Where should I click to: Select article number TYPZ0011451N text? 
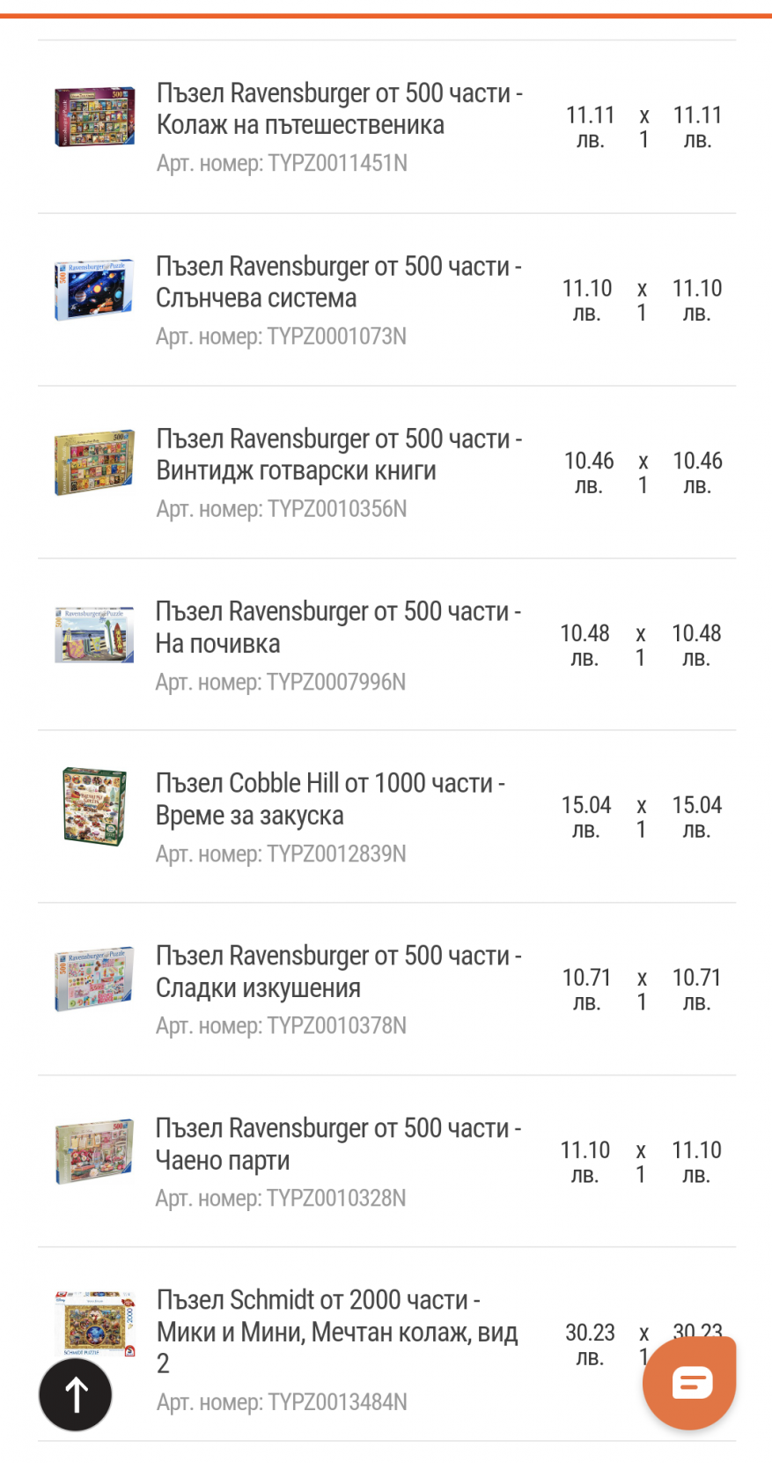[x=282, y=163]
